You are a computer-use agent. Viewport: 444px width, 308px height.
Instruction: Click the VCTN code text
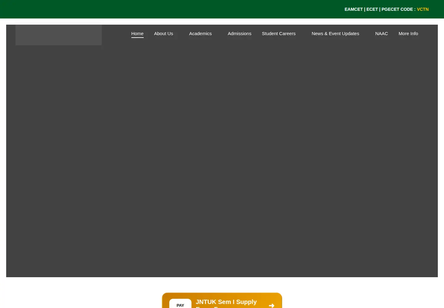tap(423, 9)
